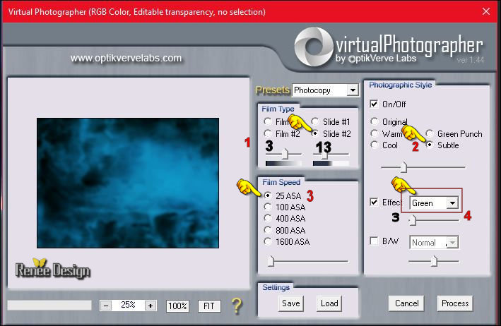
Task: Select the Subtle photographic style
Action: [430, 145]
